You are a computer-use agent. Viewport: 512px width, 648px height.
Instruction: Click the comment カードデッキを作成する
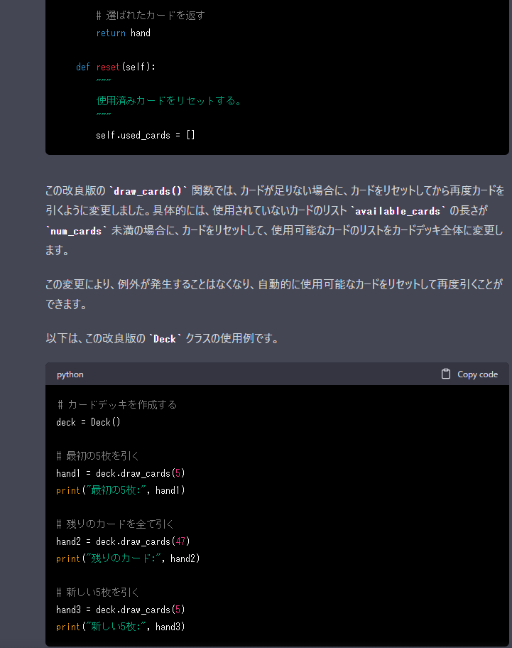point(117,404)
